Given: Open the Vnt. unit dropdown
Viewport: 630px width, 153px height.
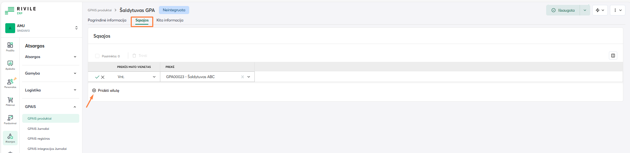Looking at the screenshot, I should pos(154,77).
